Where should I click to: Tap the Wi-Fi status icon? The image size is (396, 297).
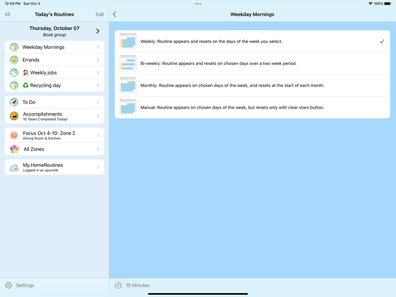click(x=370, y=4)
